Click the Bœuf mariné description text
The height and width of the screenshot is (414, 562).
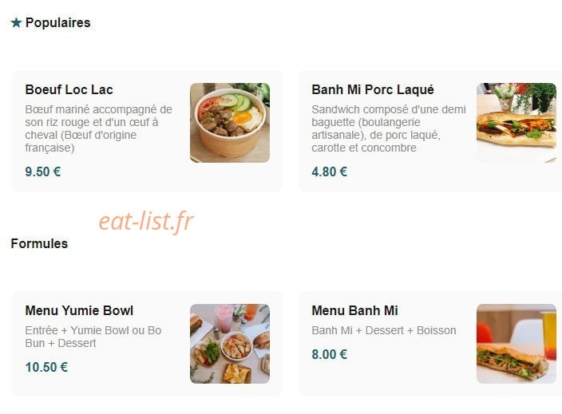coord(99,128)
